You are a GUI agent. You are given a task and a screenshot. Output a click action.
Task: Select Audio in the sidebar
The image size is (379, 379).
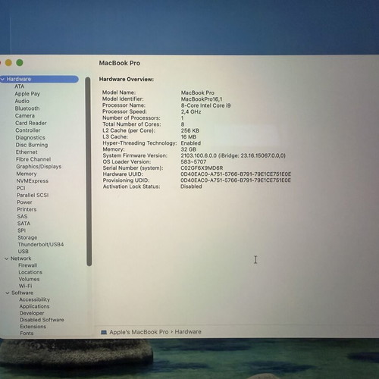tap(22, 101)
